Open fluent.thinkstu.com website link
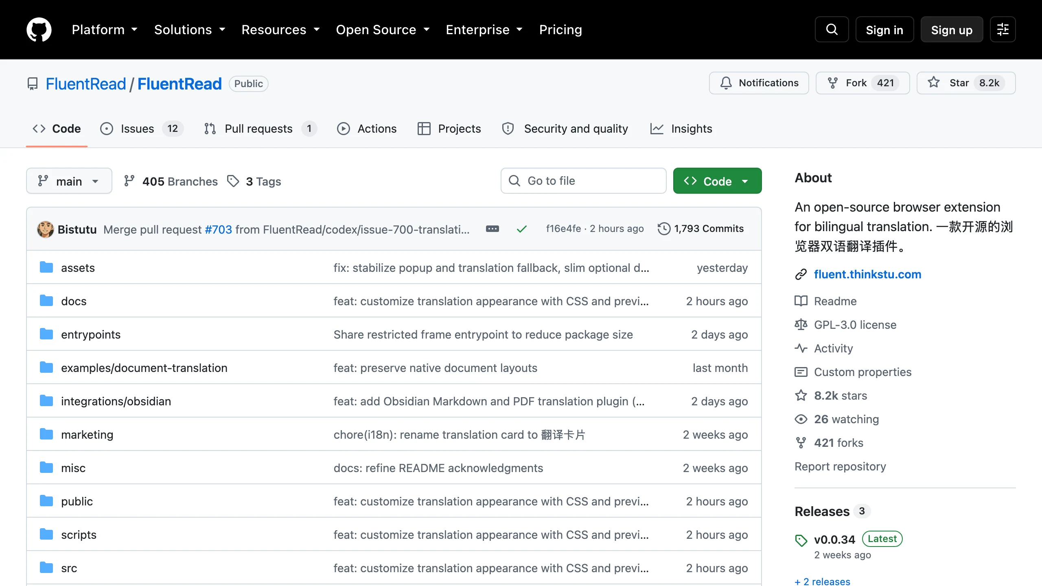Screen dimensions: 1042x586 pos(867,274)
